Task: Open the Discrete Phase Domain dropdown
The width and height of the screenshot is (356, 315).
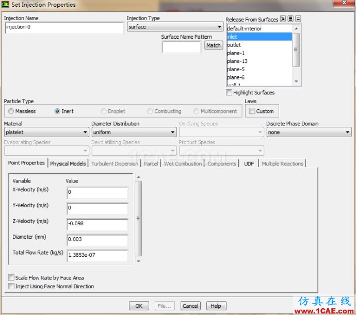Action: pos(309,132)
